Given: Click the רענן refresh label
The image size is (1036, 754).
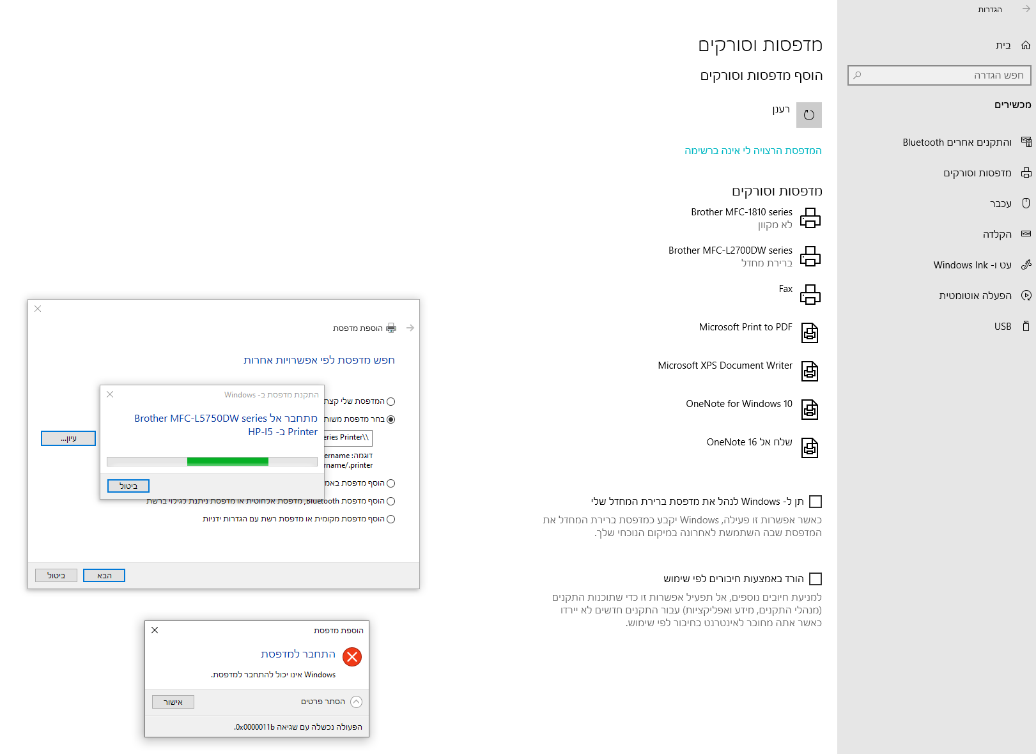Looking at the screenshot, I should point(781,109).
